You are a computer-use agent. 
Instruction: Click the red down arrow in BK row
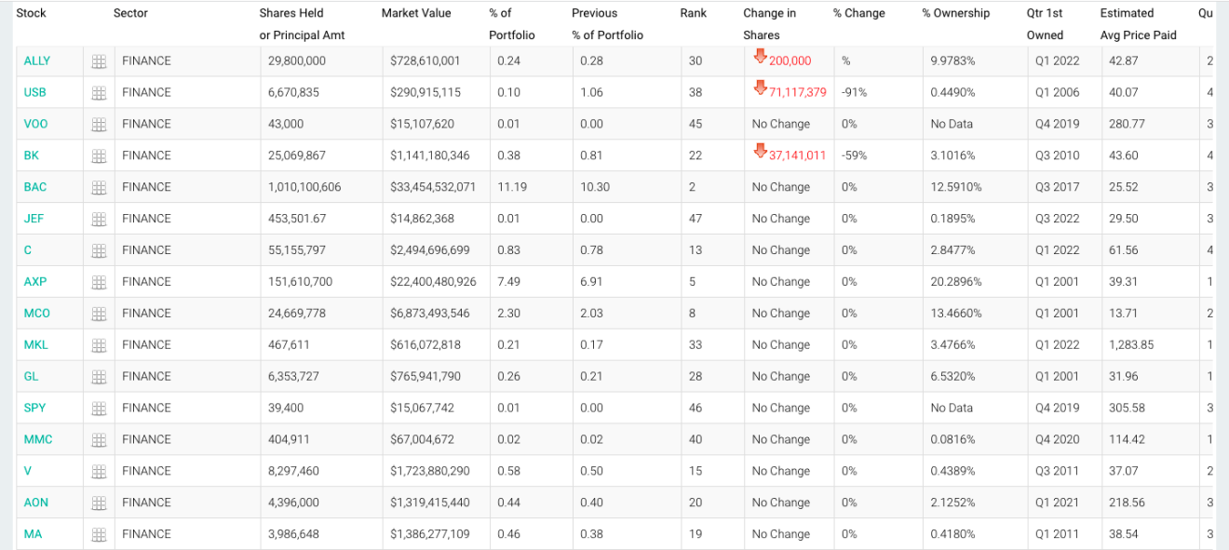(760, 152)
